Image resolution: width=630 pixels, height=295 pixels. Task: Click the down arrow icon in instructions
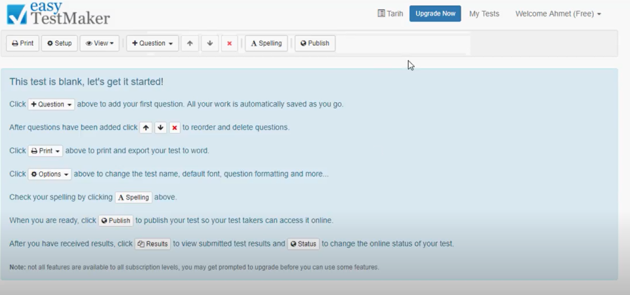point(160,128)
